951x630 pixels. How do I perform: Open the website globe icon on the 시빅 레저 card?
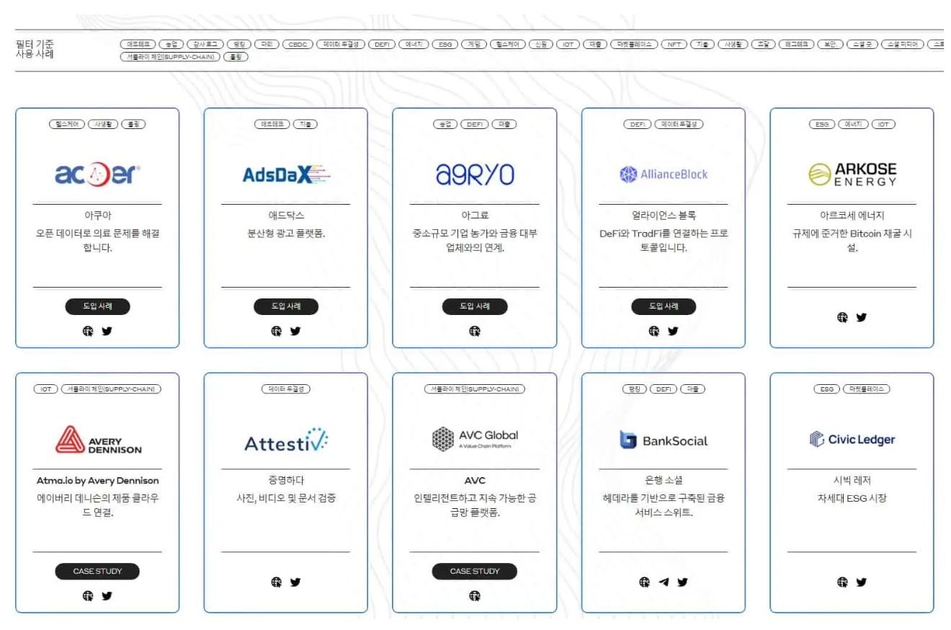coord(843,582)
